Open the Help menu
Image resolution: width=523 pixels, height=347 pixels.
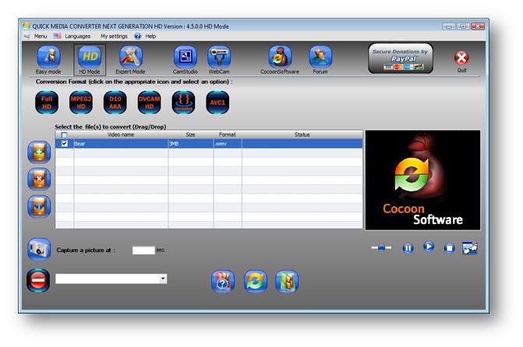click(x=150, y=36)
